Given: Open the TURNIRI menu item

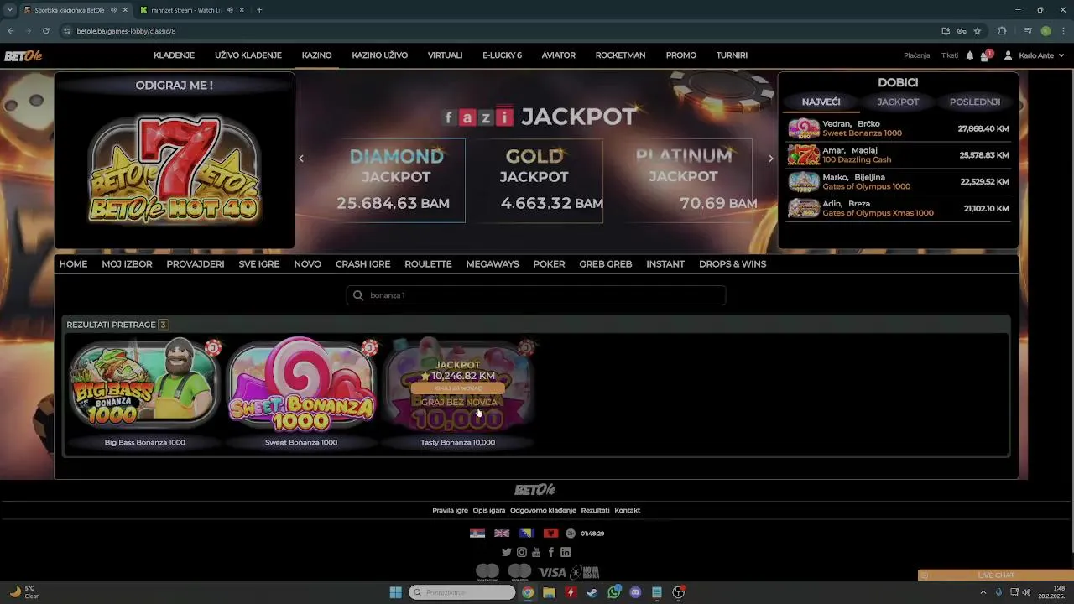Looking at the screenshot, I should coord(732,55).
